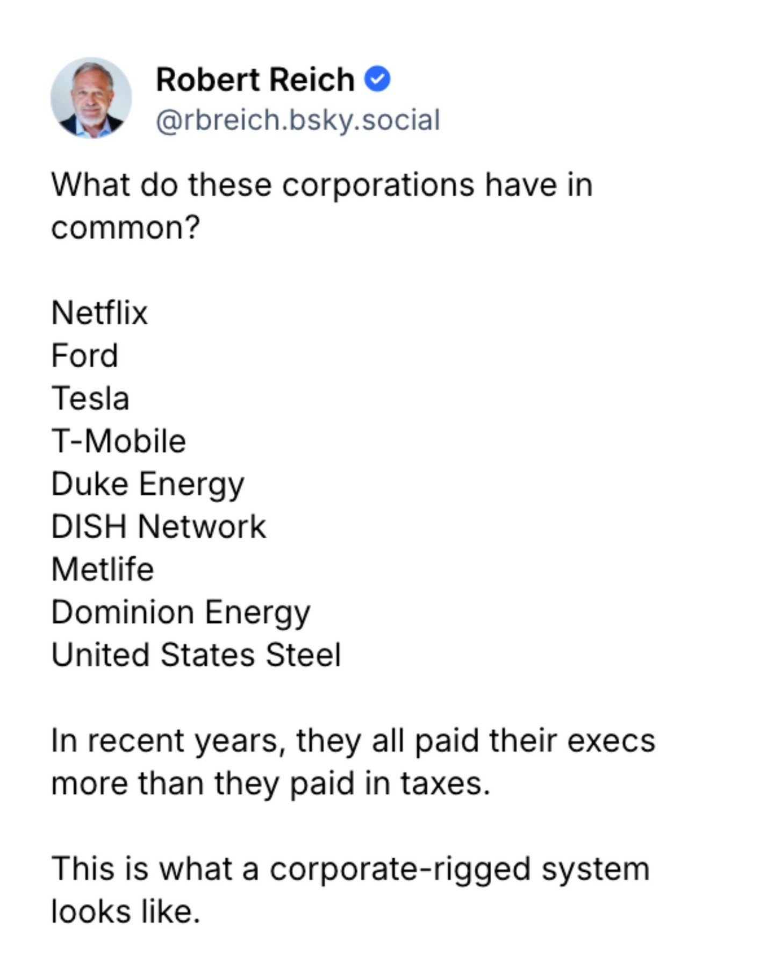Select the T-Mobile list entry
The height and width of the screenshot is (968, 774).
pyautogui.click(x=118, y=441)
